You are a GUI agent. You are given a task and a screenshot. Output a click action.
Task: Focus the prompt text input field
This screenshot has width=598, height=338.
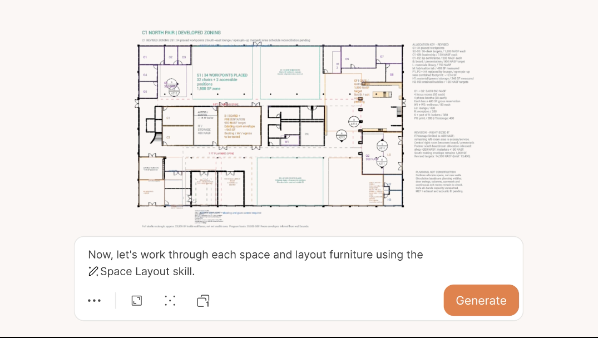tap(255, 263)
